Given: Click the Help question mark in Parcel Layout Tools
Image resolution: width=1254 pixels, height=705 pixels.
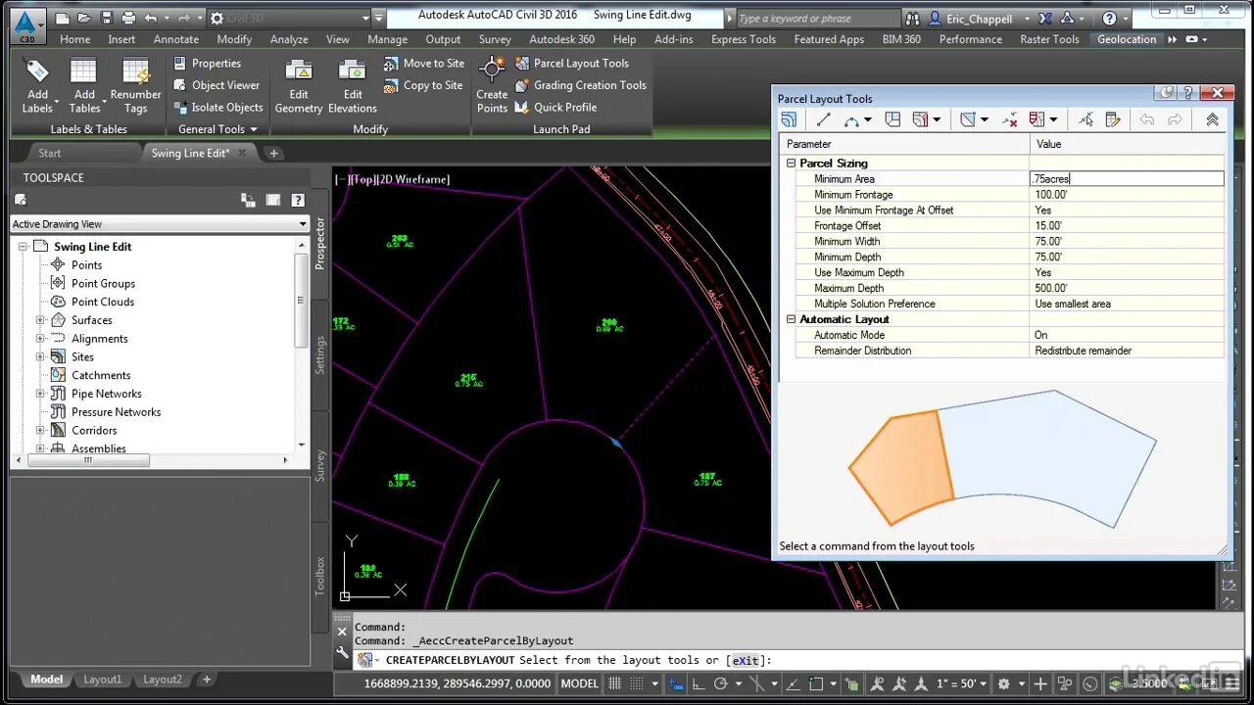Looking at the screenshot, I should (1188, 93).
